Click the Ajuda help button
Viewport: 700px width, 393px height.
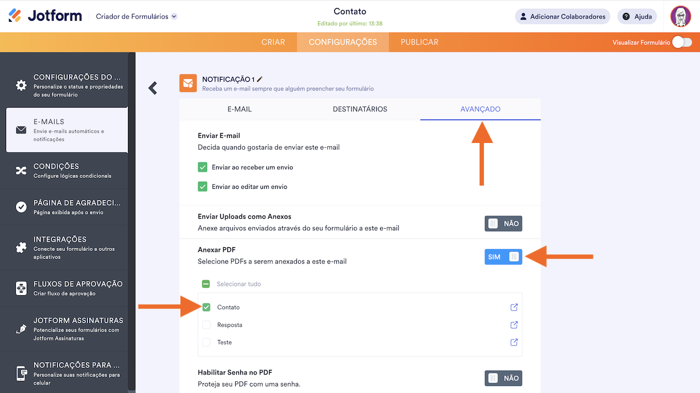(637, 16)
